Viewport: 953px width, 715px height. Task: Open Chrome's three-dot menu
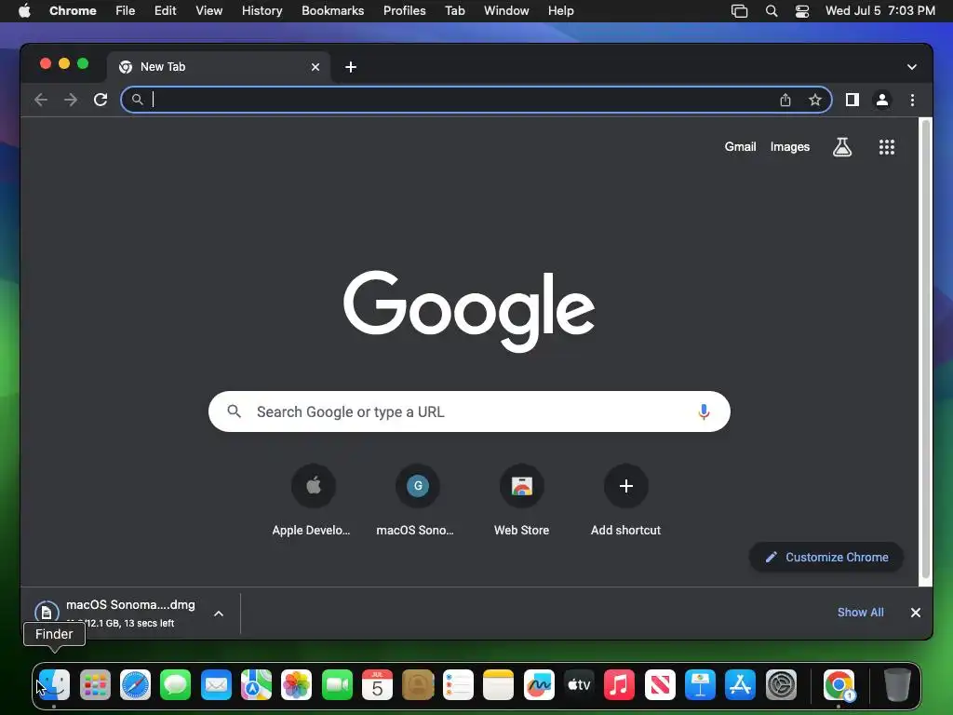(x=912, y=100)
